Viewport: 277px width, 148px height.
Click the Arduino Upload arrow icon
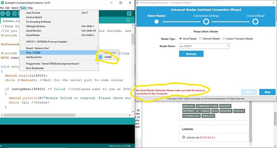(x=8, y=14)
